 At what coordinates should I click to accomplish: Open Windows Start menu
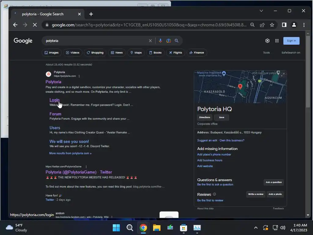[x=116, y=228]
